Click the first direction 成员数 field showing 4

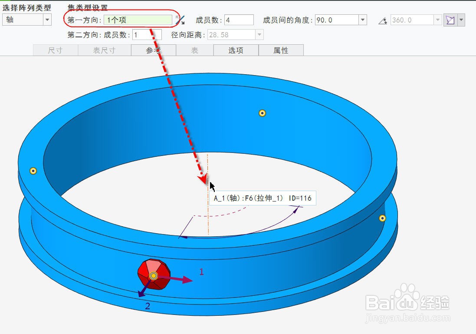[x=239, y=20]
